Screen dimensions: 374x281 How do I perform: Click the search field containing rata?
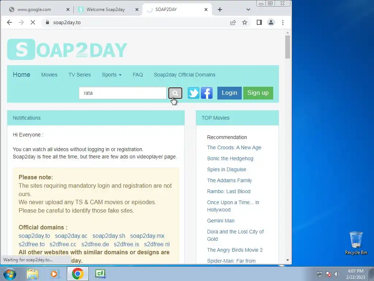123,93
